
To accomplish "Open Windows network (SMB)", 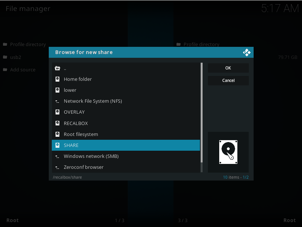I will 126,156.
